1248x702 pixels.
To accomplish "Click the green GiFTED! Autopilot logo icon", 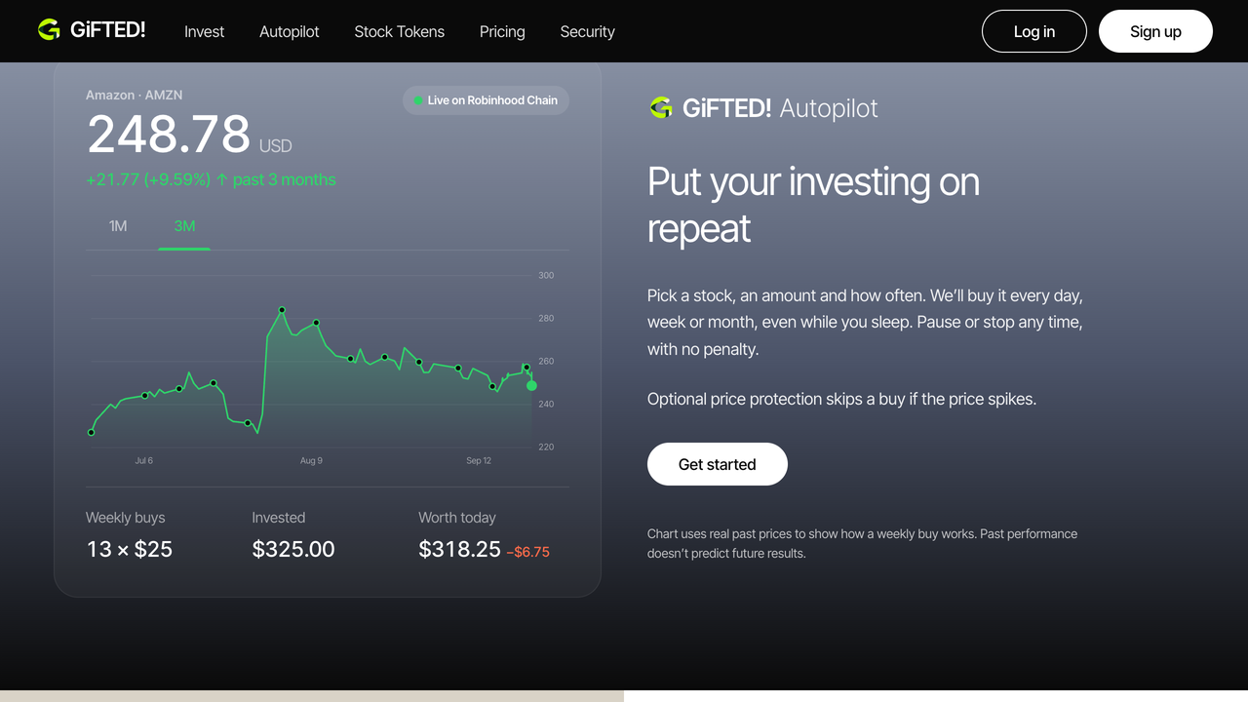I will pos(661,107).
